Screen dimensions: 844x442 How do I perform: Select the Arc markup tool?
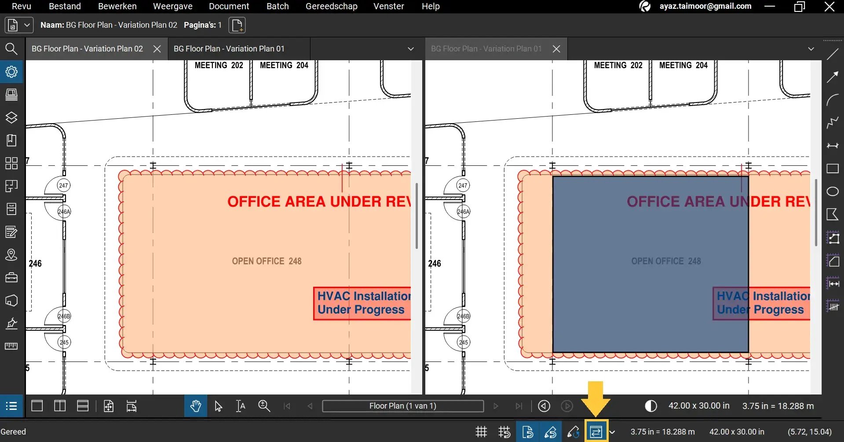833,100
